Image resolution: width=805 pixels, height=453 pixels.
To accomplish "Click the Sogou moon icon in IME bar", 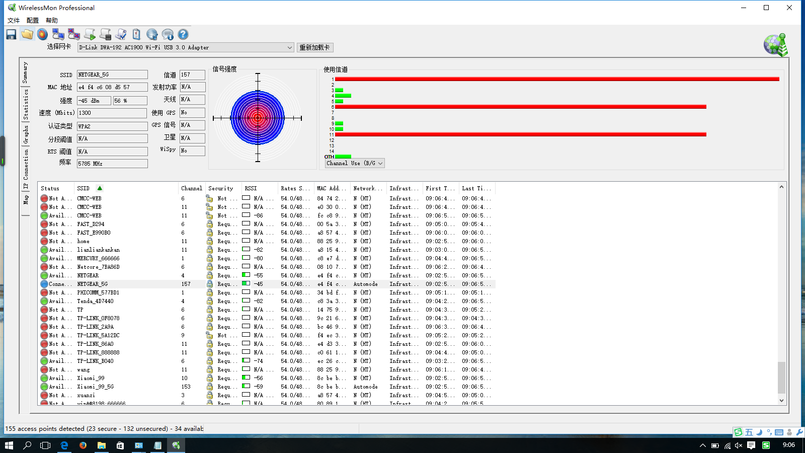I will (x=759, y=432).
